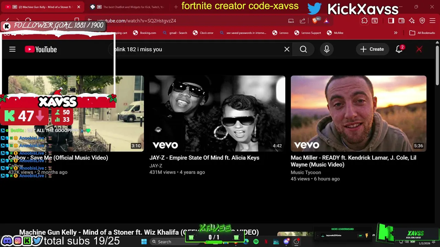Open the Windows Start menu
The width and height of the screenshot is (440, 247).
tap(144, 242)
